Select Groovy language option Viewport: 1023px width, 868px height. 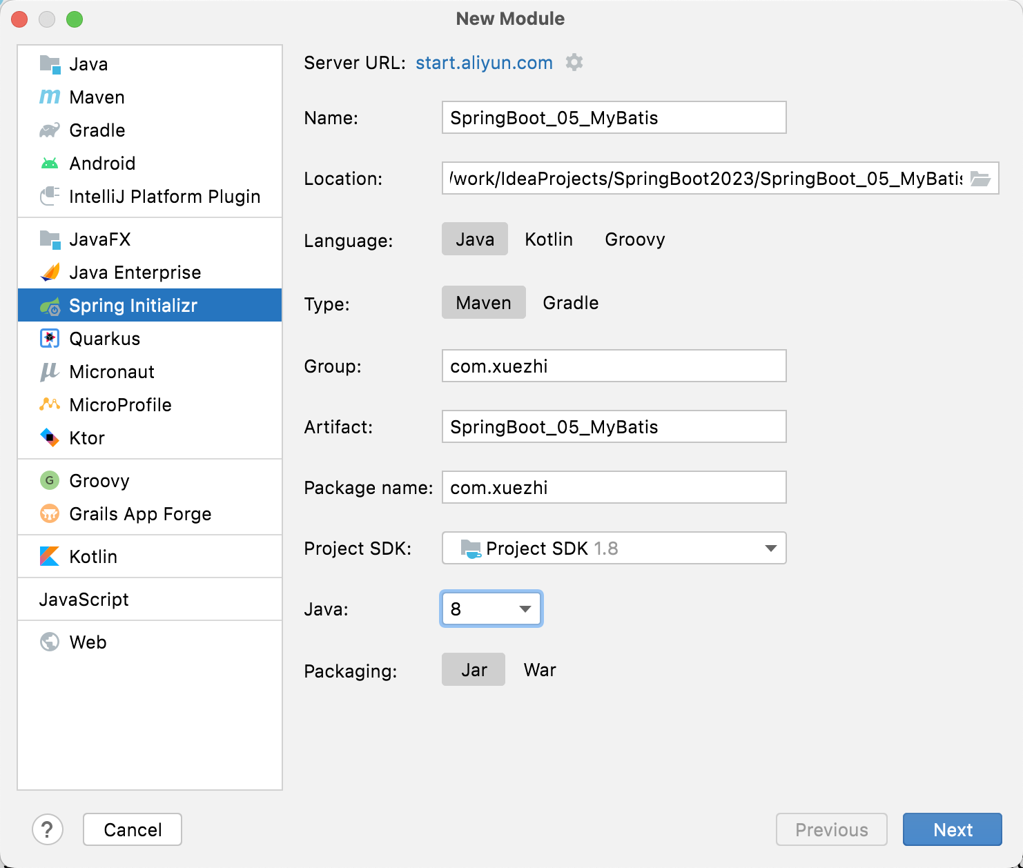(x=635, y=239)
